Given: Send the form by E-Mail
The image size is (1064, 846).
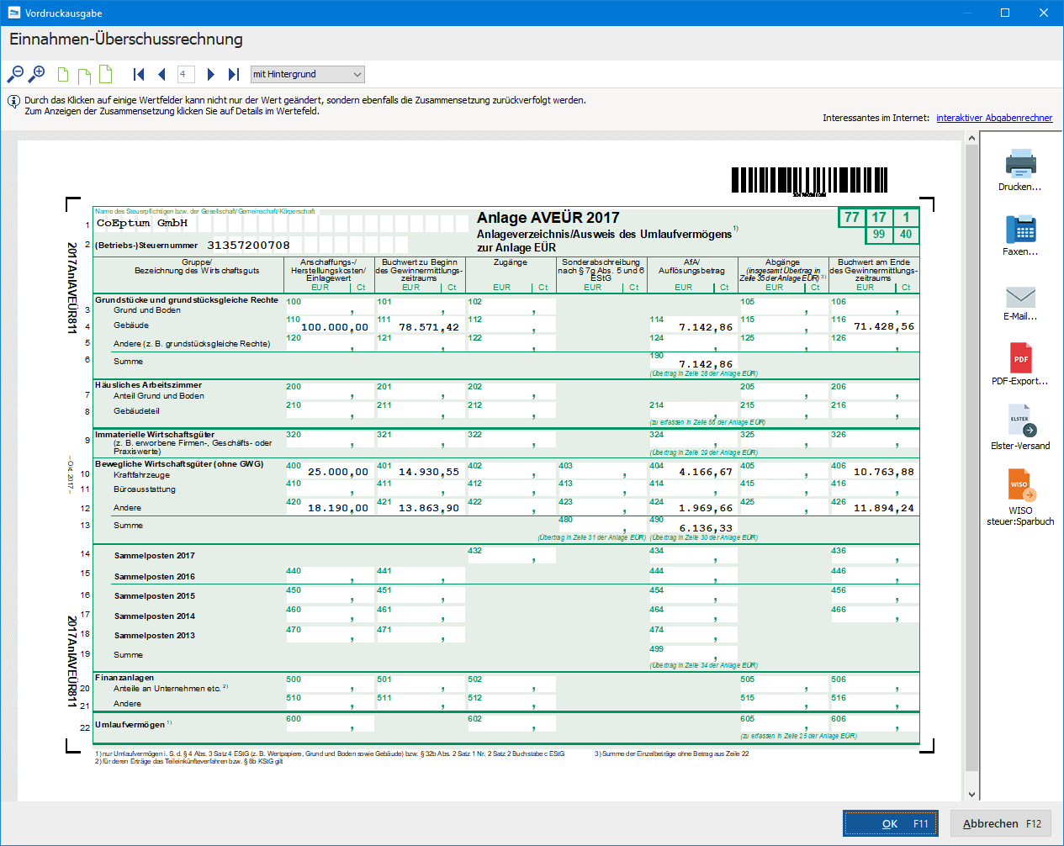Looking at the screenshot, I should (1020, 299).
